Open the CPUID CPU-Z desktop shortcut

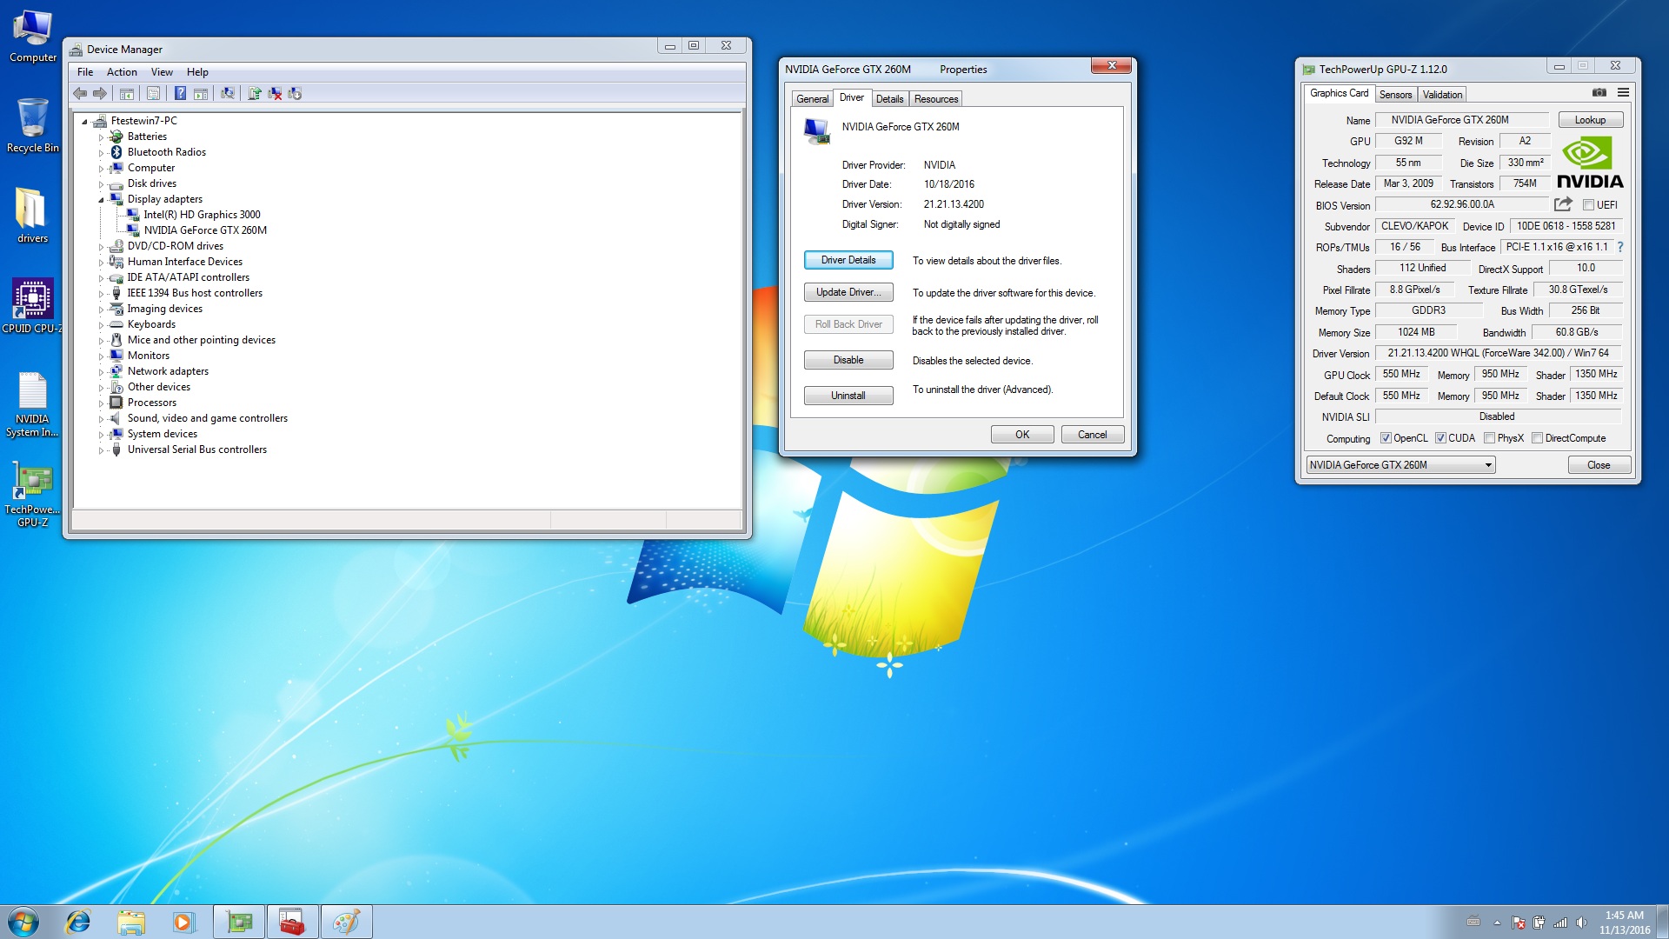coord(32,306)
